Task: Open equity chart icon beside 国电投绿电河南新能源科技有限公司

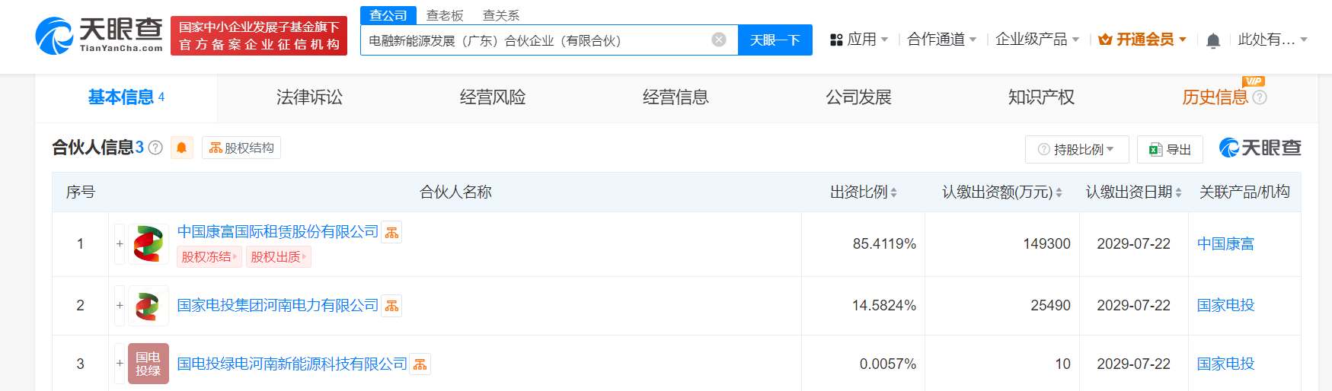Action: [420, 364]
